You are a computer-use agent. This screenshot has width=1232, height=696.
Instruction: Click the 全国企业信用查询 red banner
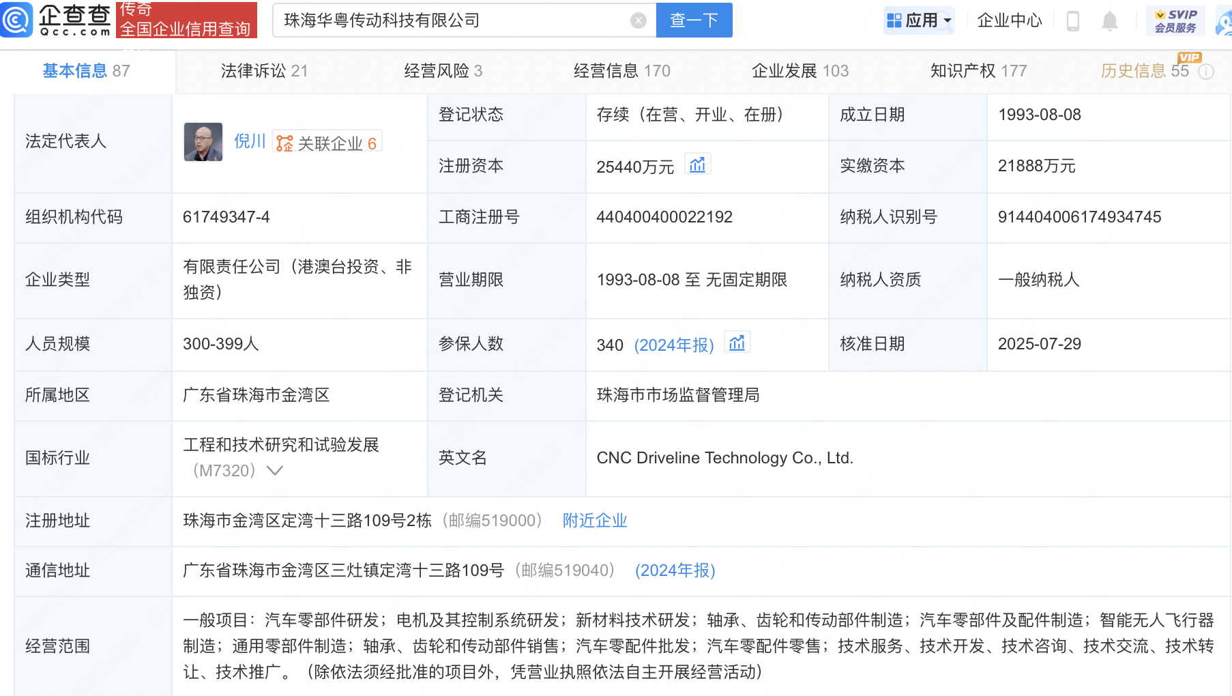(186, 20)
